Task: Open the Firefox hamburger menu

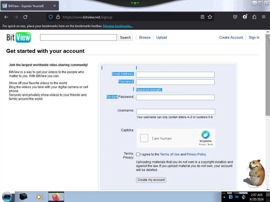Action: [x=264, y=17]
